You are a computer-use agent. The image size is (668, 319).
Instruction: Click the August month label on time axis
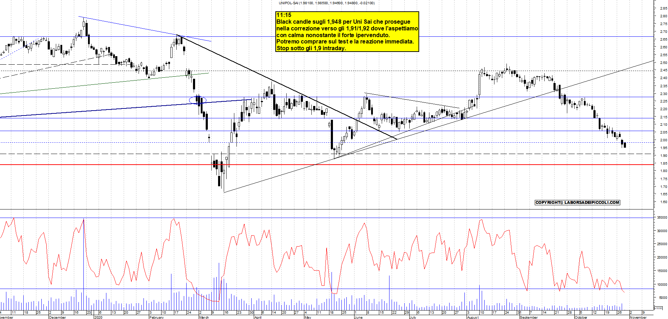click(x=473, y=317)
